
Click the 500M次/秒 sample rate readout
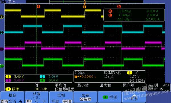coord(113,73)
